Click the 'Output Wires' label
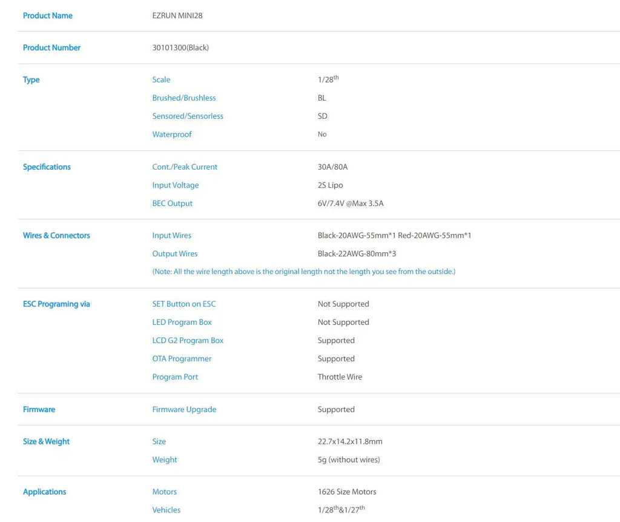The width and height of the screenshot is (620, 522). tap(175, 253)
